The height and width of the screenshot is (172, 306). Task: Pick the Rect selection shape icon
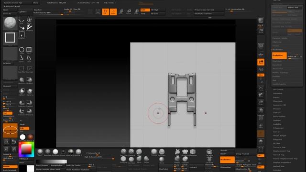[29, 50]
